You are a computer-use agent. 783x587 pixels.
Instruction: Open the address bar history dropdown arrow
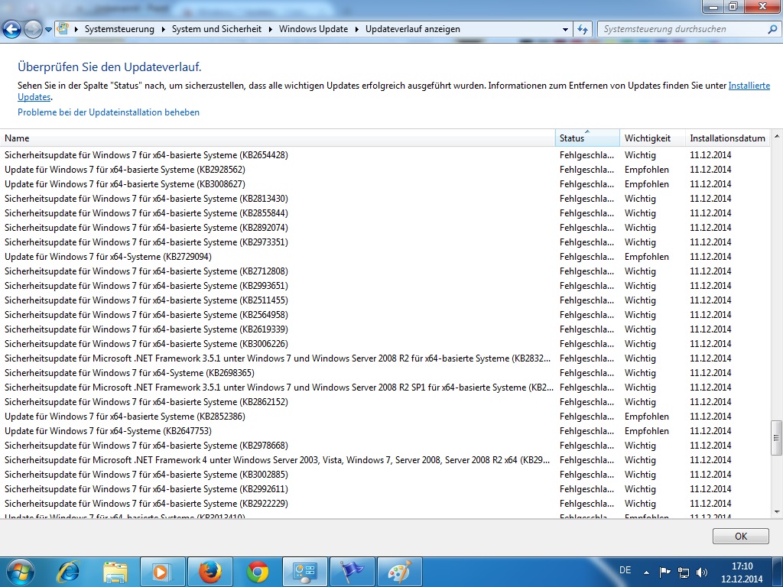pyautogui.click(x=565, y=30)
